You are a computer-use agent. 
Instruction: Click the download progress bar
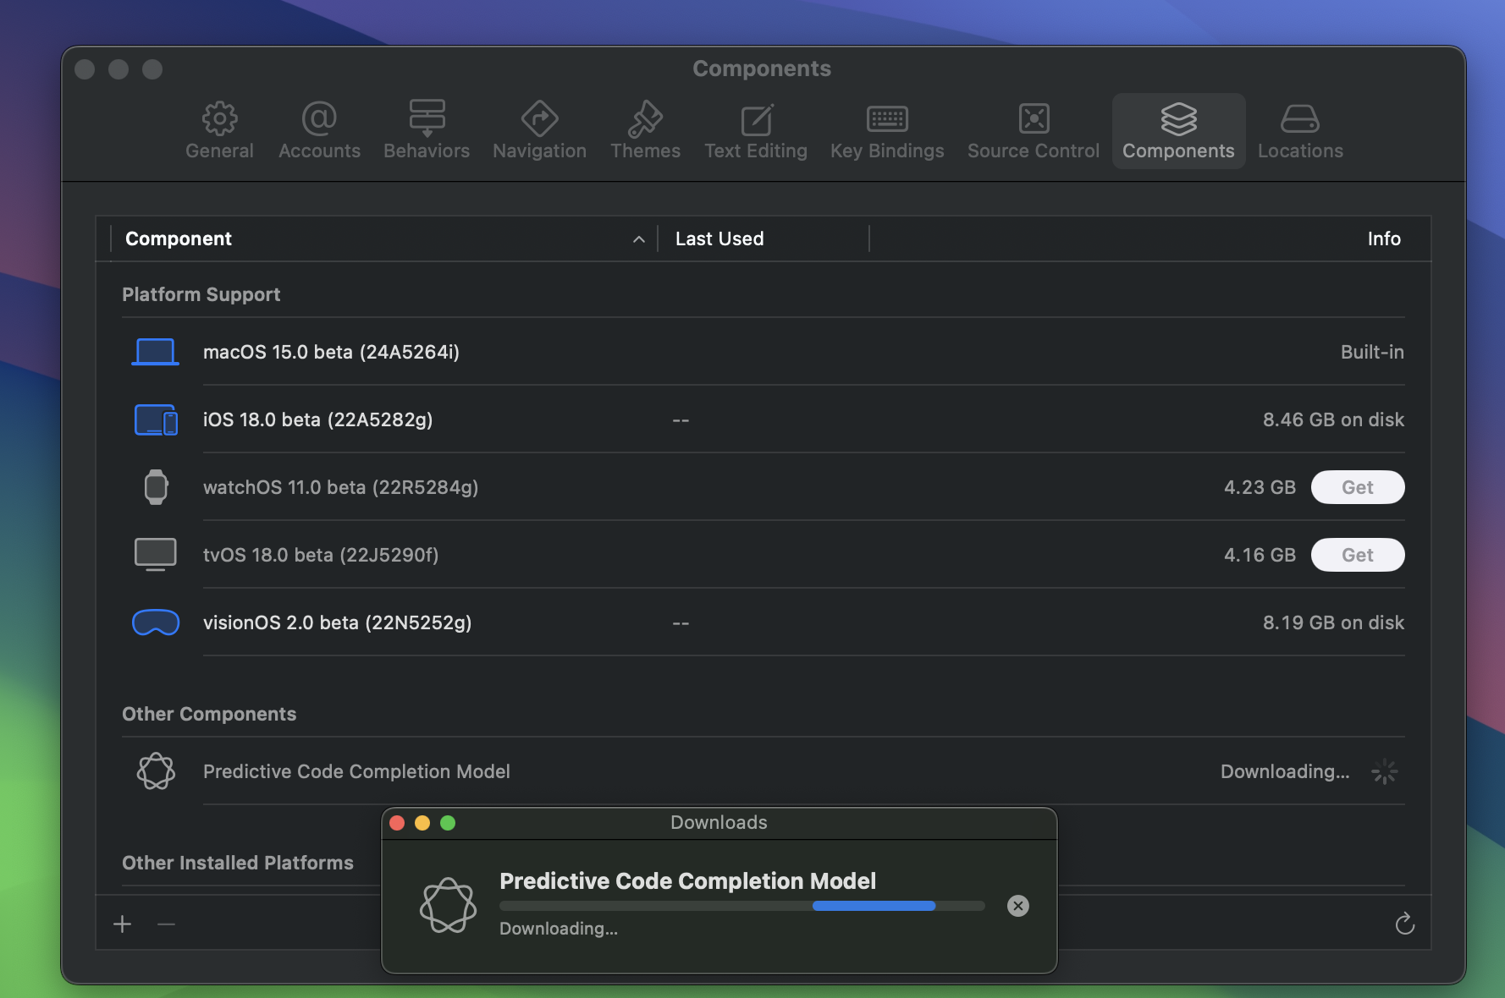(x=741, y=906)
